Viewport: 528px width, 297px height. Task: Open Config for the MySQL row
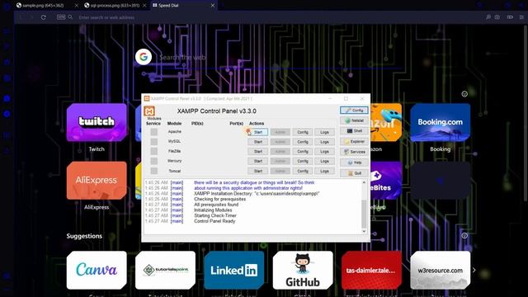tap(303, 142)
